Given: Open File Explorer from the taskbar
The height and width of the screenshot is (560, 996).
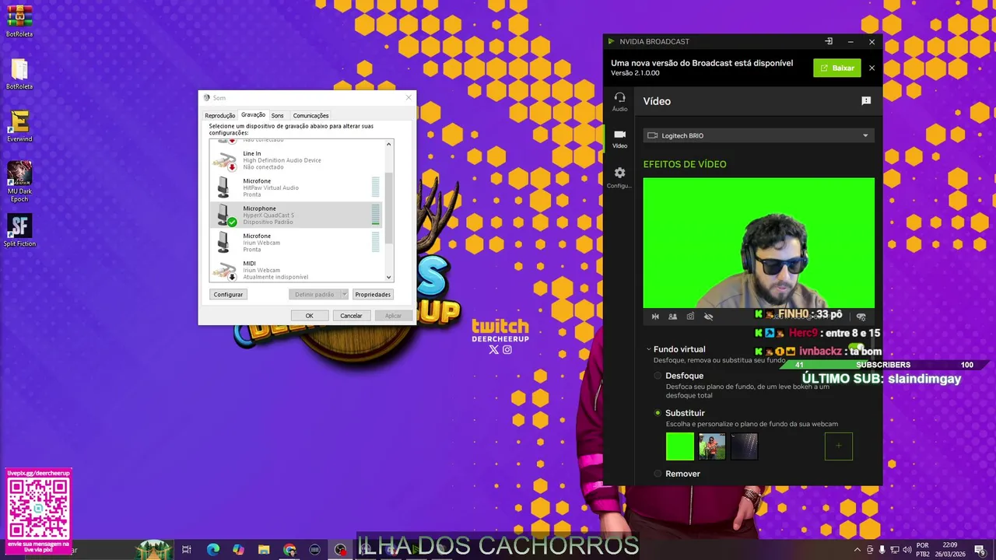Looking at the screenshot, I should [264, 550].
